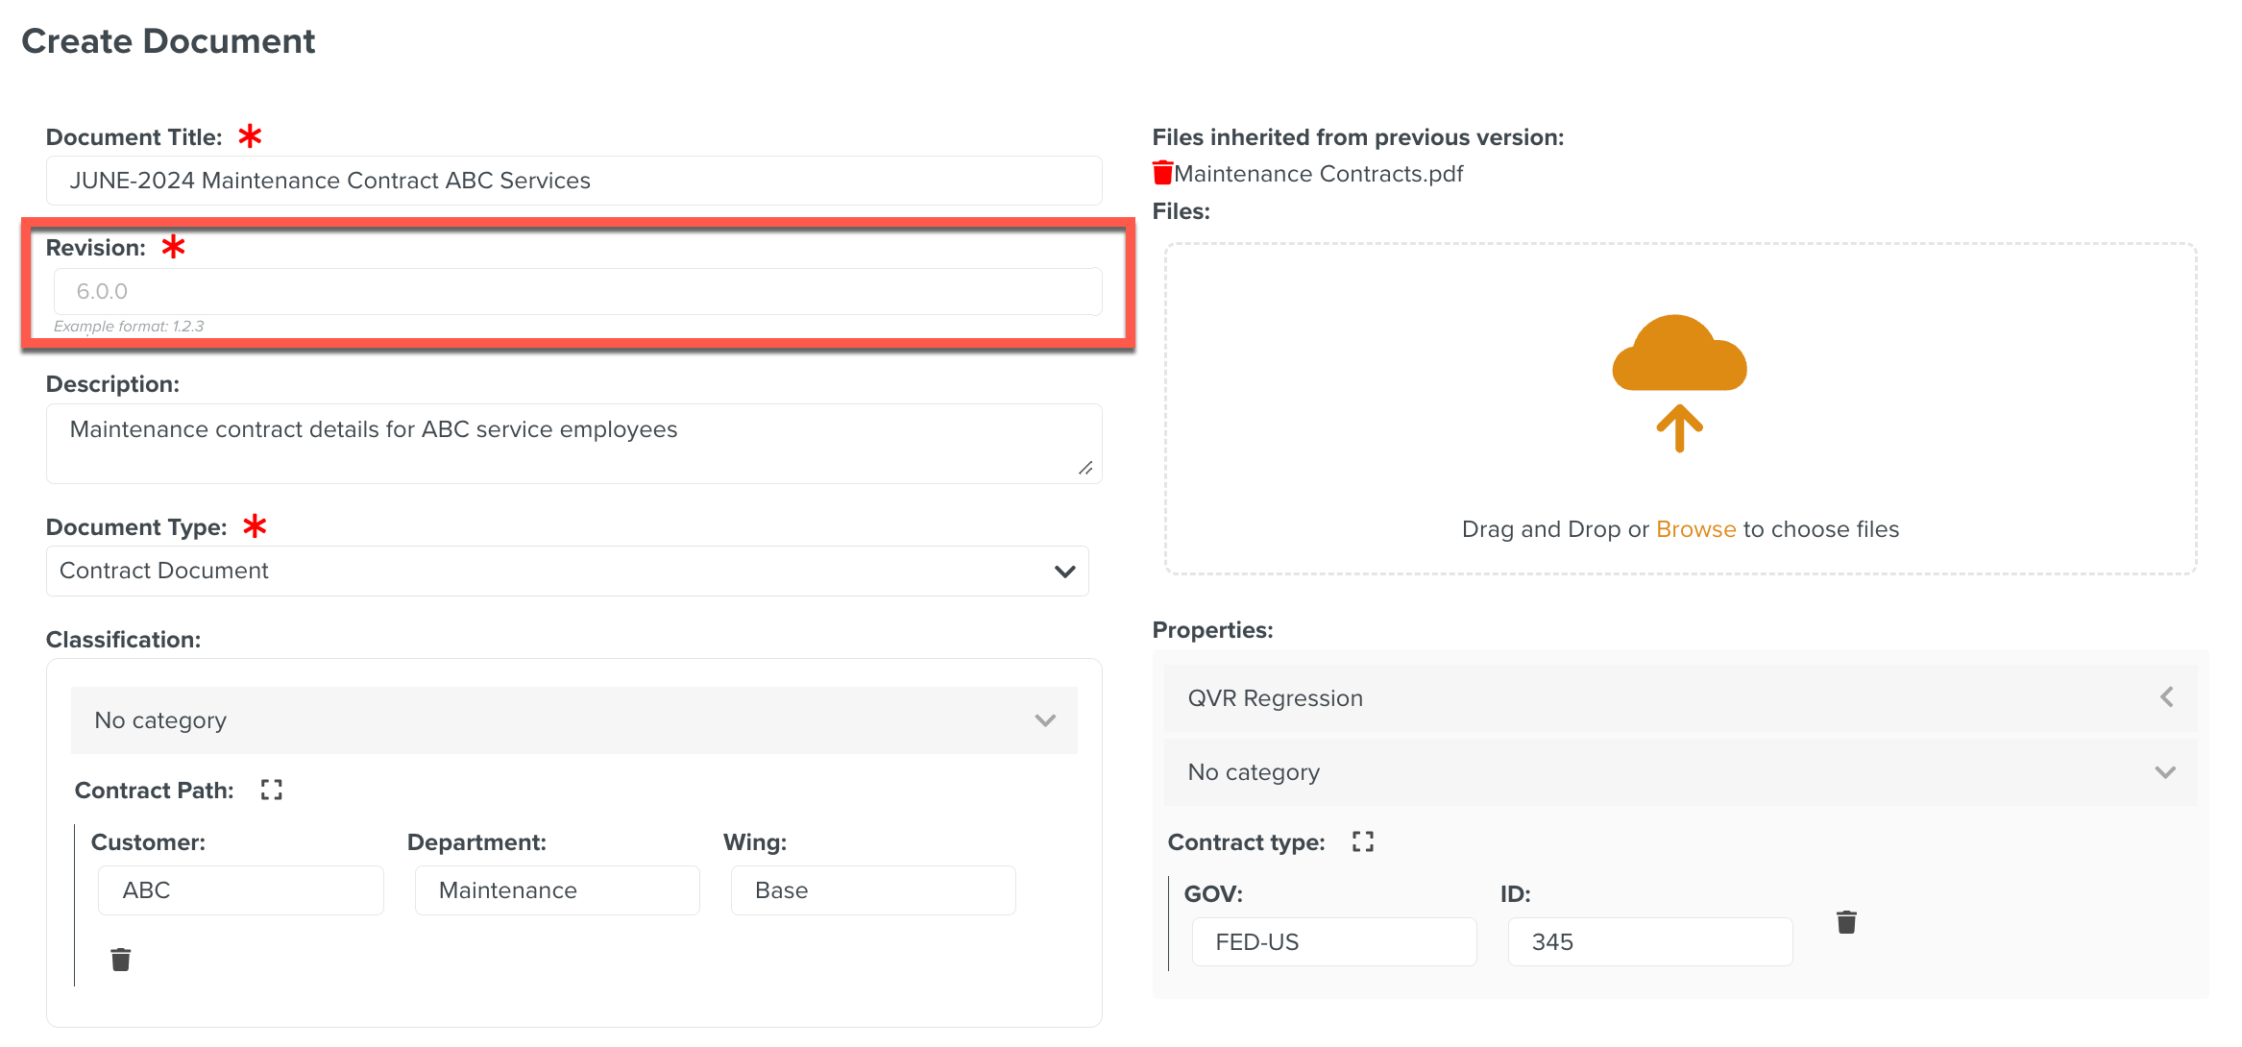The height and width of the screenshot is (1047, 2242).
Task: Expand Properties No category dropdown
Action: coord(1679,772)
